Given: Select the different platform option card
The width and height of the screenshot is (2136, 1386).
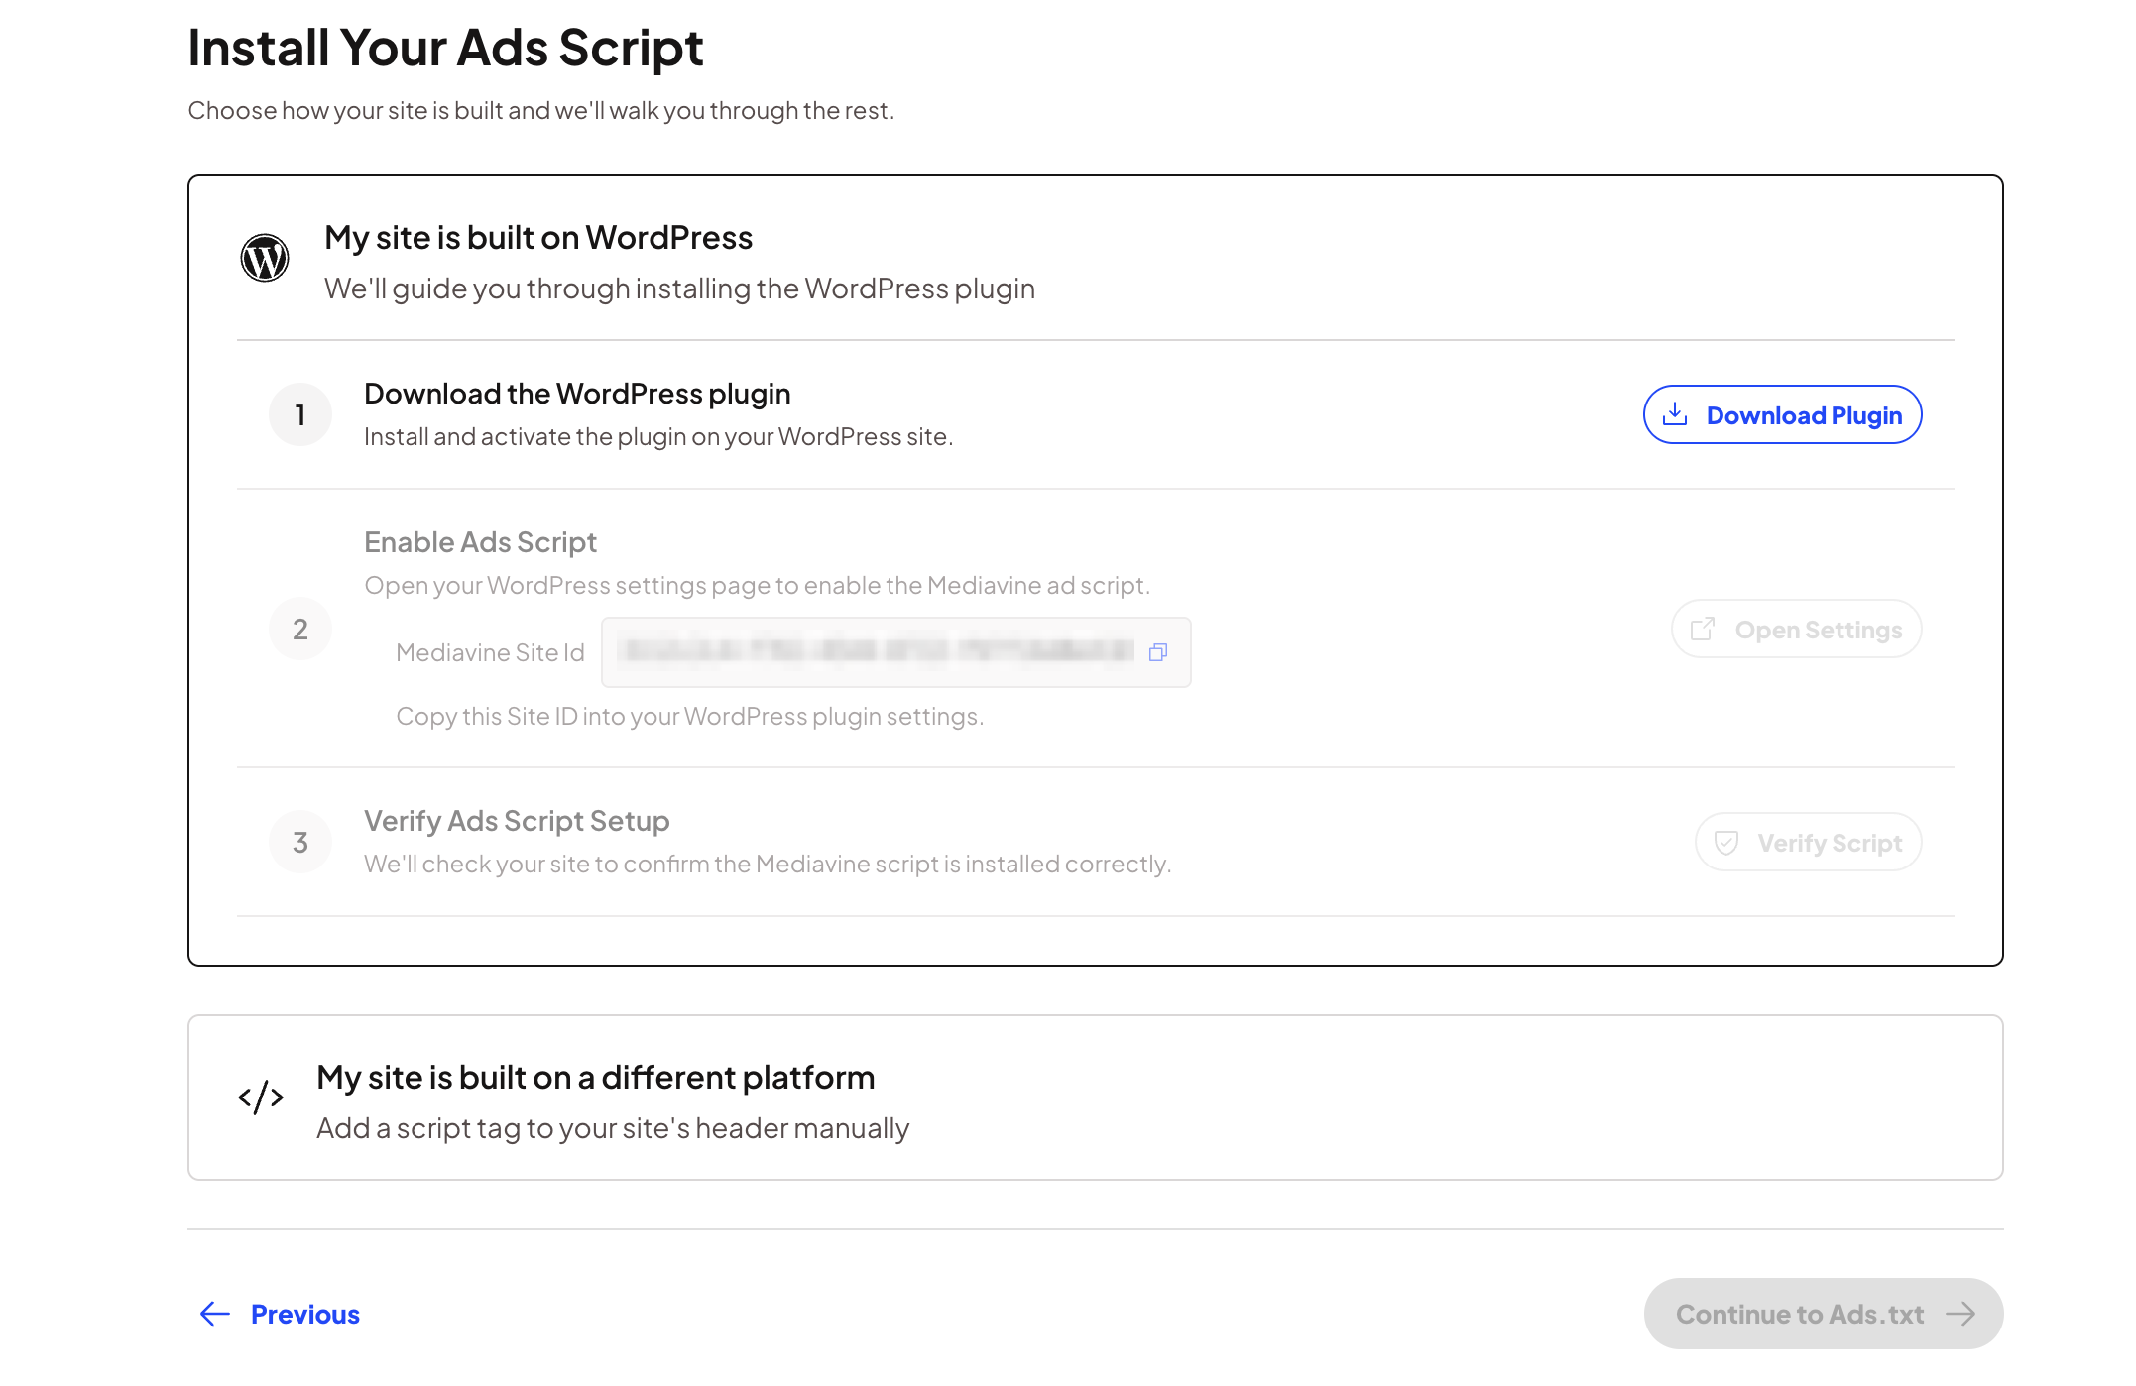Looking at the screenshot, I should point(1095,1097).
